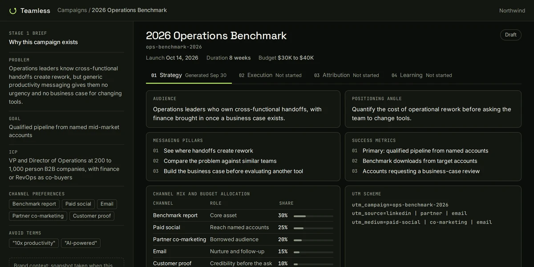Click "Compare the problem against similar teams"

[x=220, y=161]
